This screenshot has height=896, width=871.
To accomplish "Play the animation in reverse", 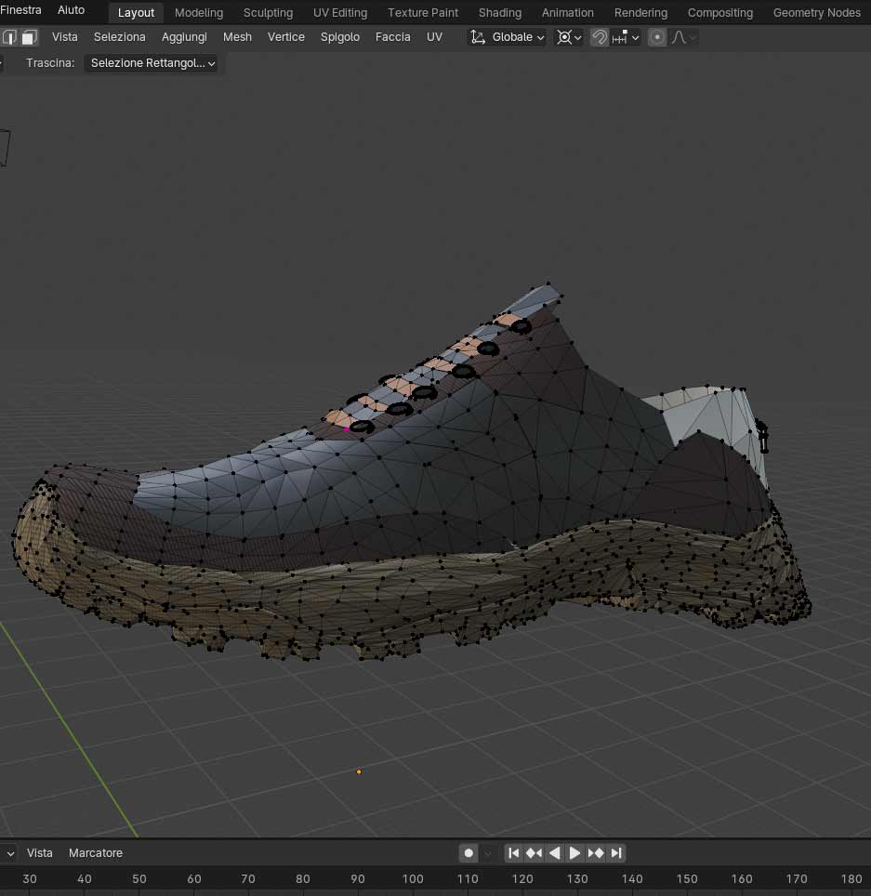I will coord(554,852).
